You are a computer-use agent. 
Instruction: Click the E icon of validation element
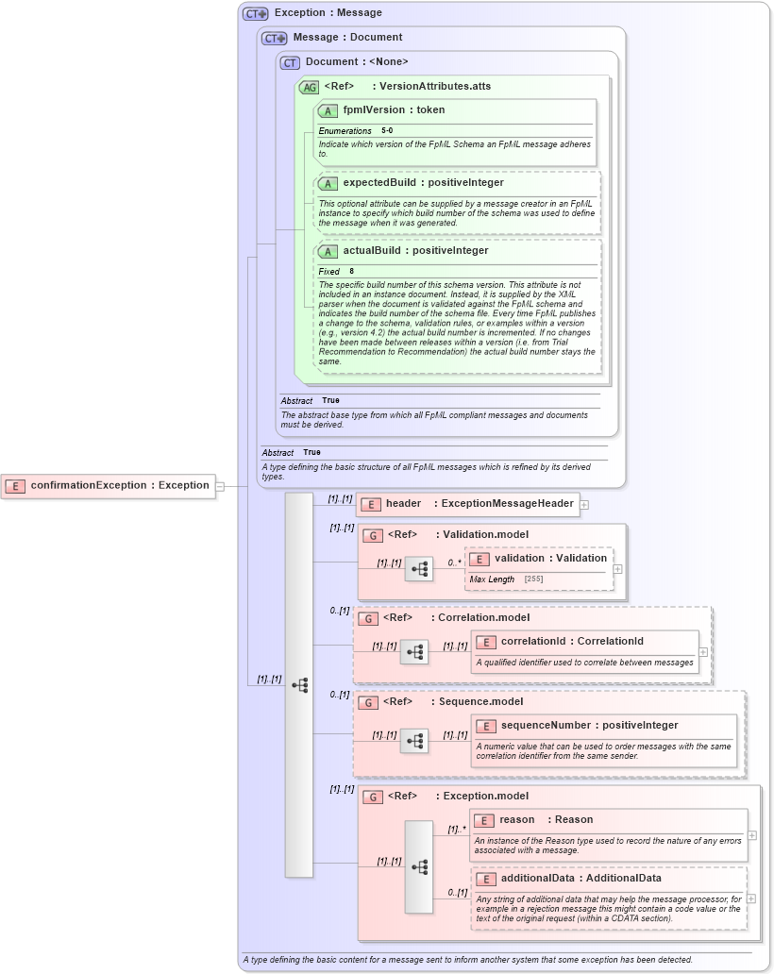(x=479, y=559)
